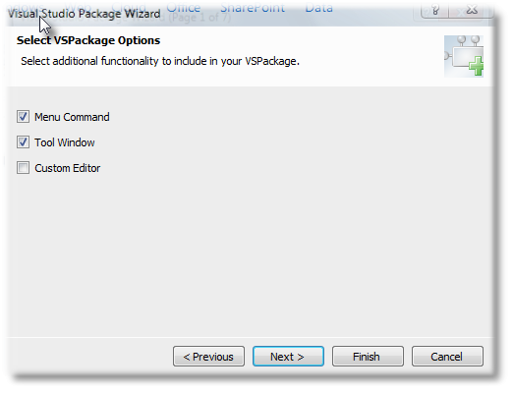The height and width of the screenshot is (393, 513).
Task: Select the Custom Editor label text
Action: click(68, 168)
